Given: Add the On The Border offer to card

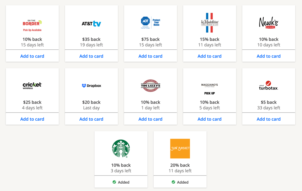Looking at the screenshot, I should [x=32, y=56].
